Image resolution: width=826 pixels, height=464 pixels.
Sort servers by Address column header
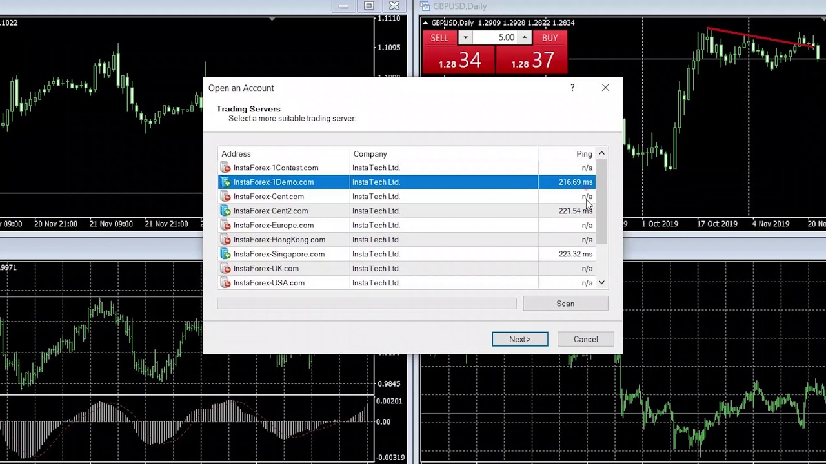click(x=283, y=154)
